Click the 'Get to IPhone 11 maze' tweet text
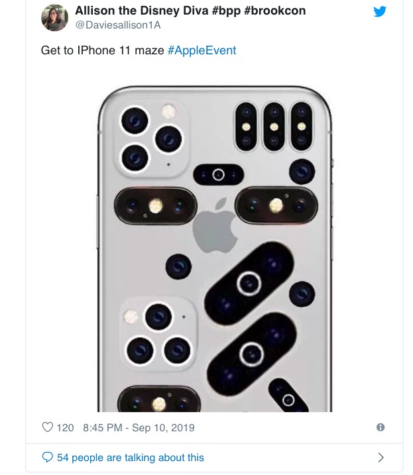The image size is (413, 475). click(x=102, y=50)
